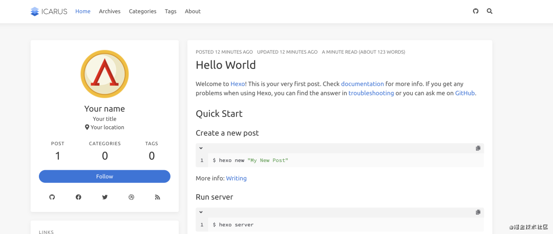Open Twitter profile icon
The width and height of the screenshot is (553, 234).
tap(105, 197)
